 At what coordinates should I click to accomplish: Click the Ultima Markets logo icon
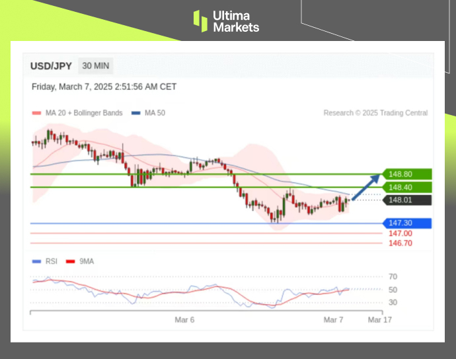(200, 20)
